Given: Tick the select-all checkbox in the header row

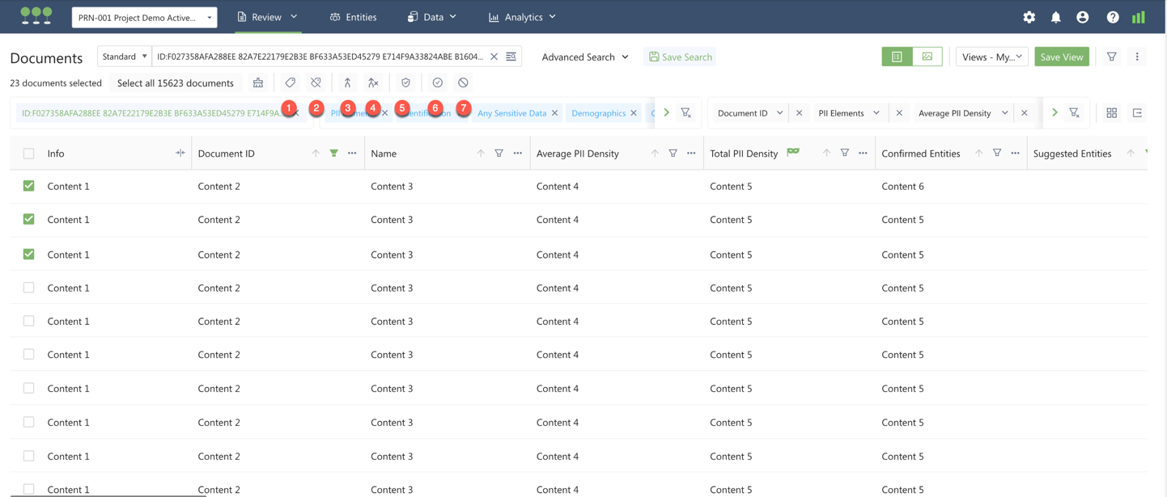Looking at the screenshot, I should [29, 154].
